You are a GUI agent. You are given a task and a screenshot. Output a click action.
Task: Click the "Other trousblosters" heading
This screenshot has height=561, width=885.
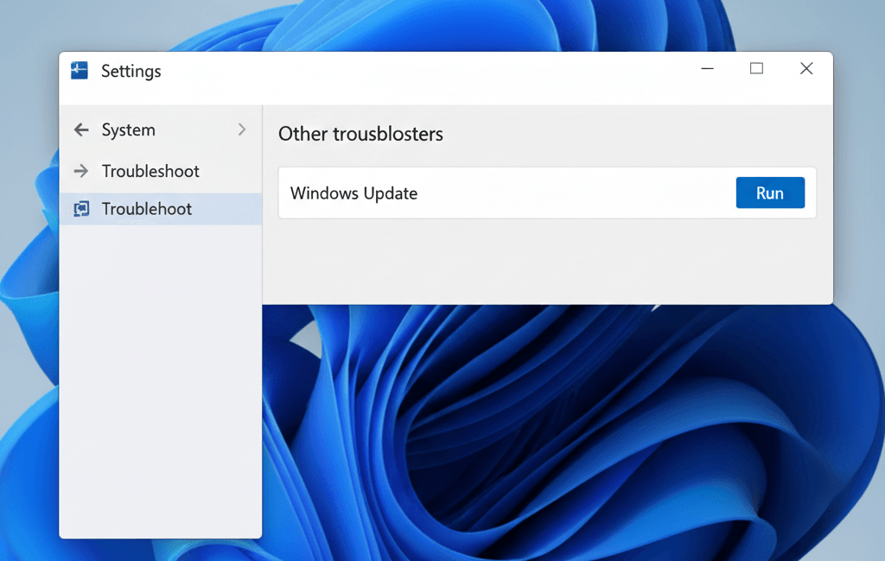tap(360, 135)
